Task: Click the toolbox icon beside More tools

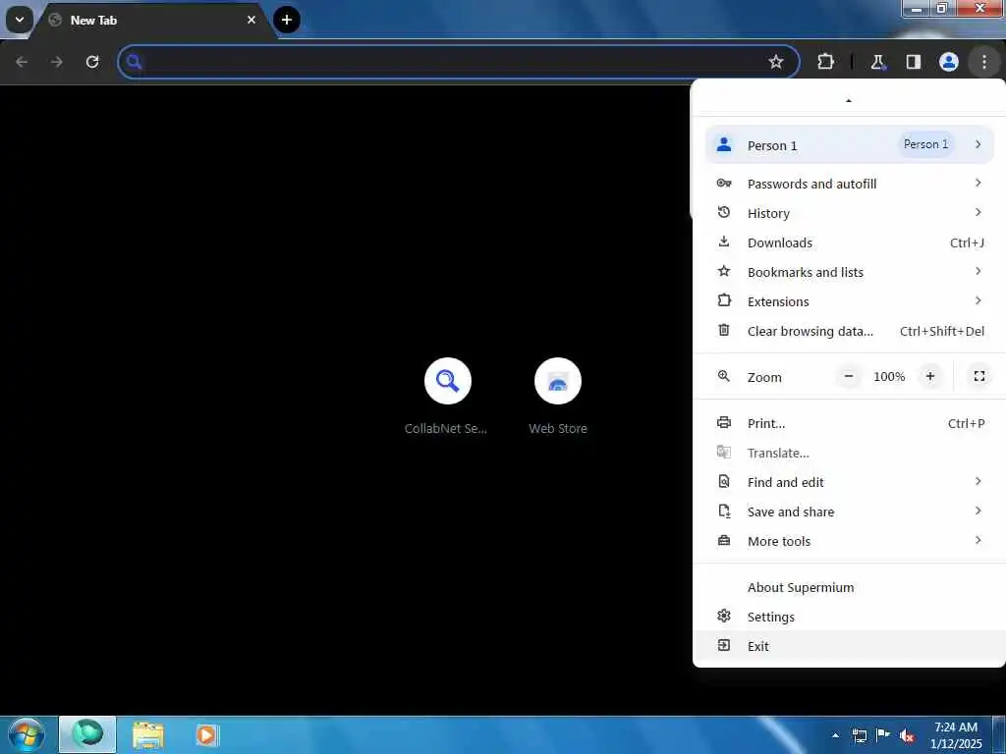Action: (724, 541)
